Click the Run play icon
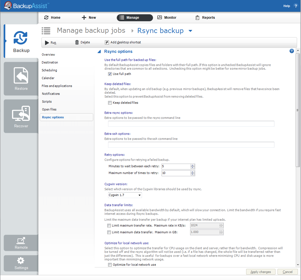Image resolution: width=301 pixels, height=280 pixels. pyautogui.click(x=47, y=43)
